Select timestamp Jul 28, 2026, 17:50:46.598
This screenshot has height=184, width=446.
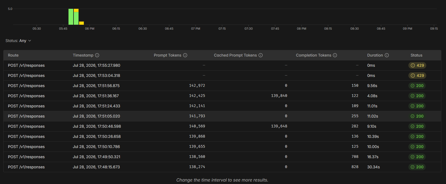pyautogui.click(x=97, y=126)
